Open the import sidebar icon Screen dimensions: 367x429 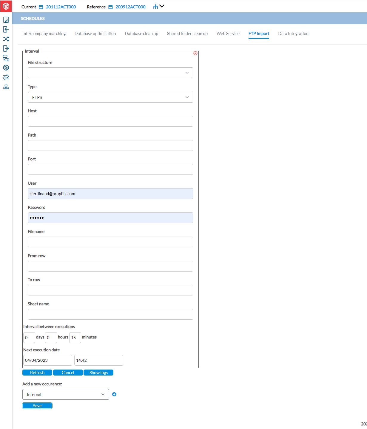click(6, 29)
